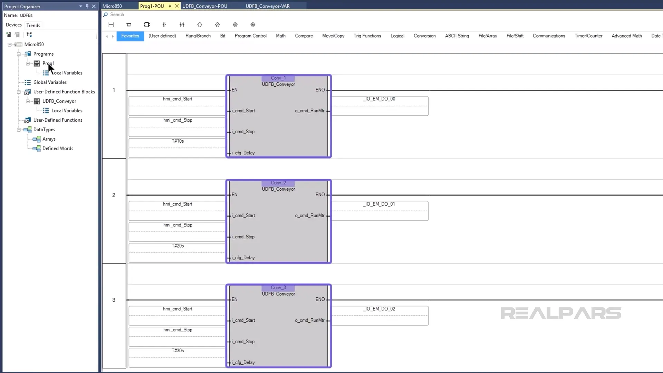Insert a reverse coil instruction
The height and width of the screenshot is (373, 663).
pyautogui.click(x=217, y=25)
